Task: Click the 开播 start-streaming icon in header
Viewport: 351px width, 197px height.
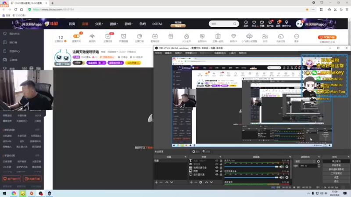Action: pos(262,22)
